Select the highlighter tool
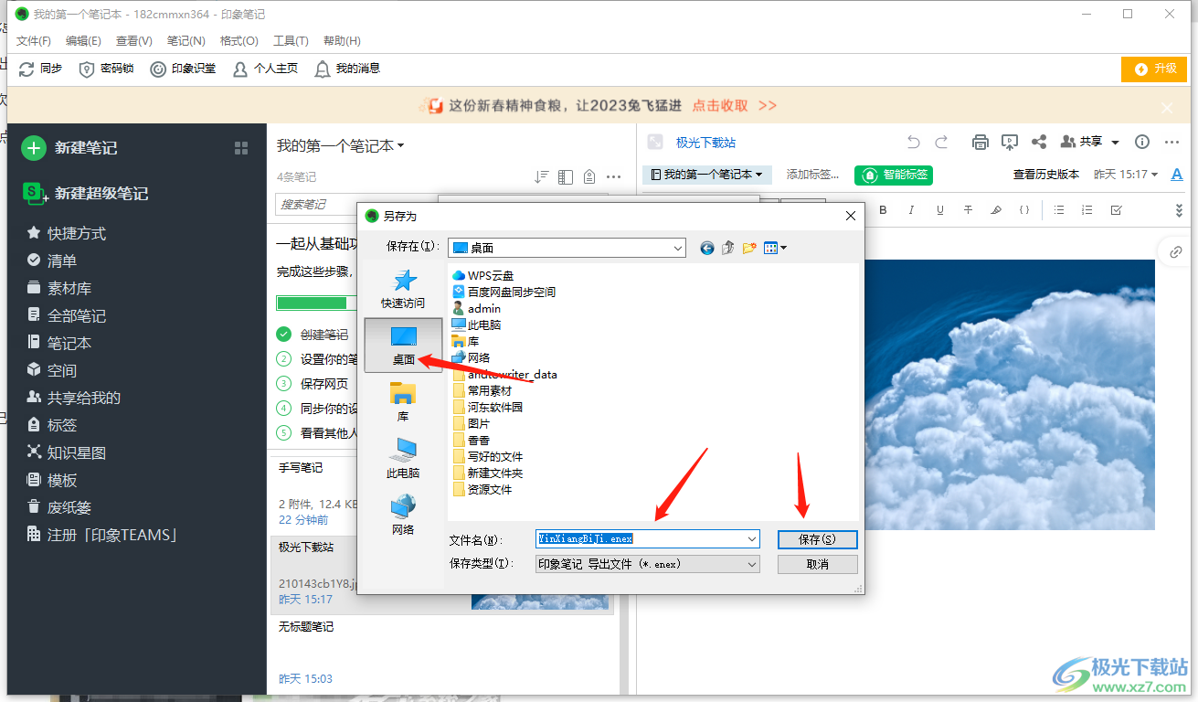1198x702 pixels. (996, 210)
